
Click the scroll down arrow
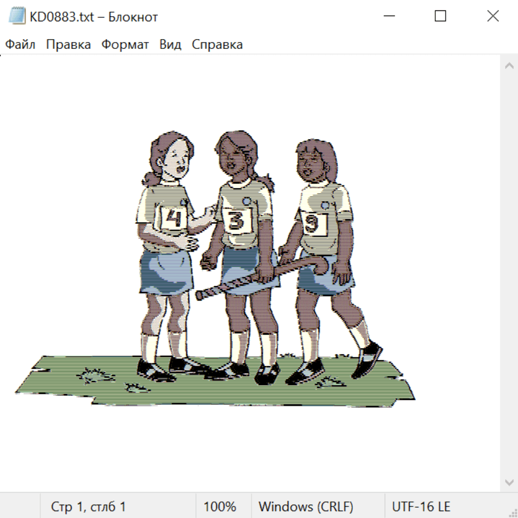[x=509, y=483]
